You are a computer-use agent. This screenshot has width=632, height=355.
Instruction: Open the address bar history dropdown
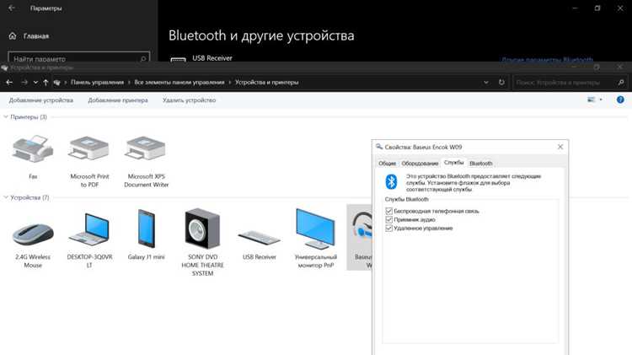[486, 83]
